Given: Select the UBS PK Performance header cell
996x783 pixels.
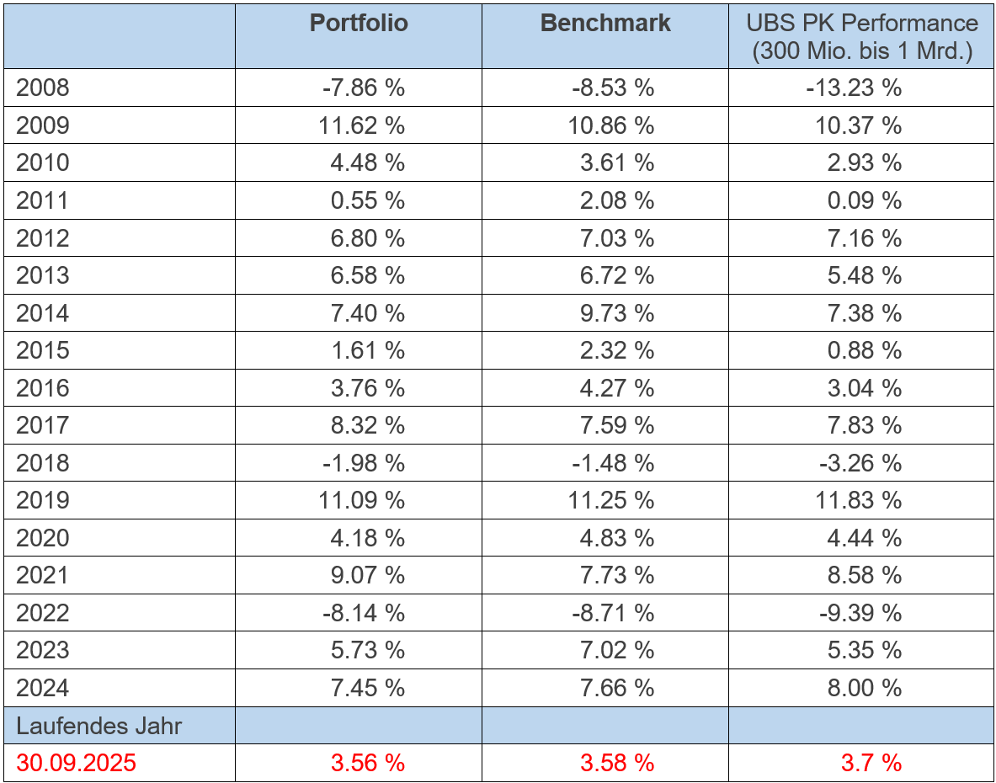Looking at the screenshot, I should (x=861, y=38).
